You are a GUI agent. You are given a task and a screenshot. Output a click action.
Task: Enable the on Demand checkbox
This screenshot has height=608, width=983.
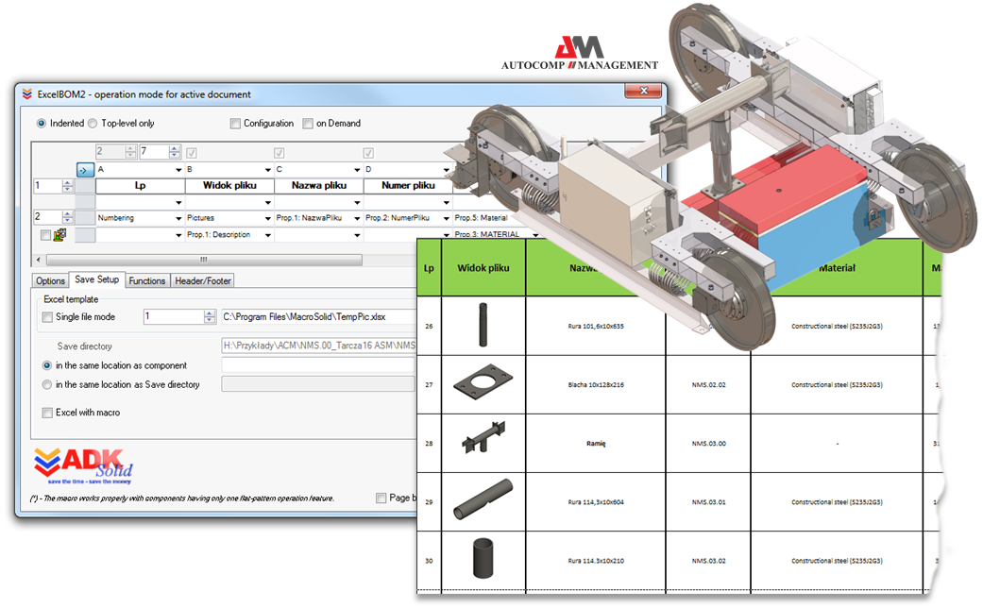click(308, 124)
